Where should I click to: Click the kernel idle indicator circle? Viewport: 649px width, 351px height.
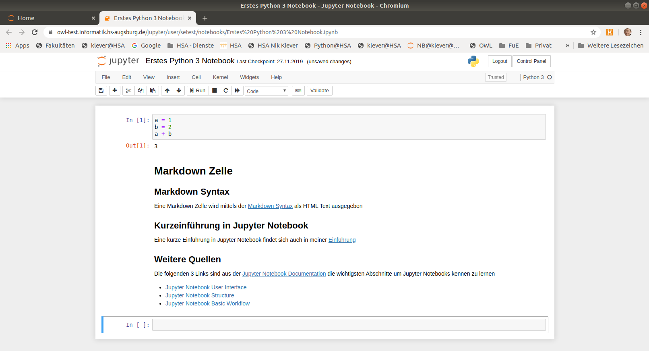[x=550, y=77]
